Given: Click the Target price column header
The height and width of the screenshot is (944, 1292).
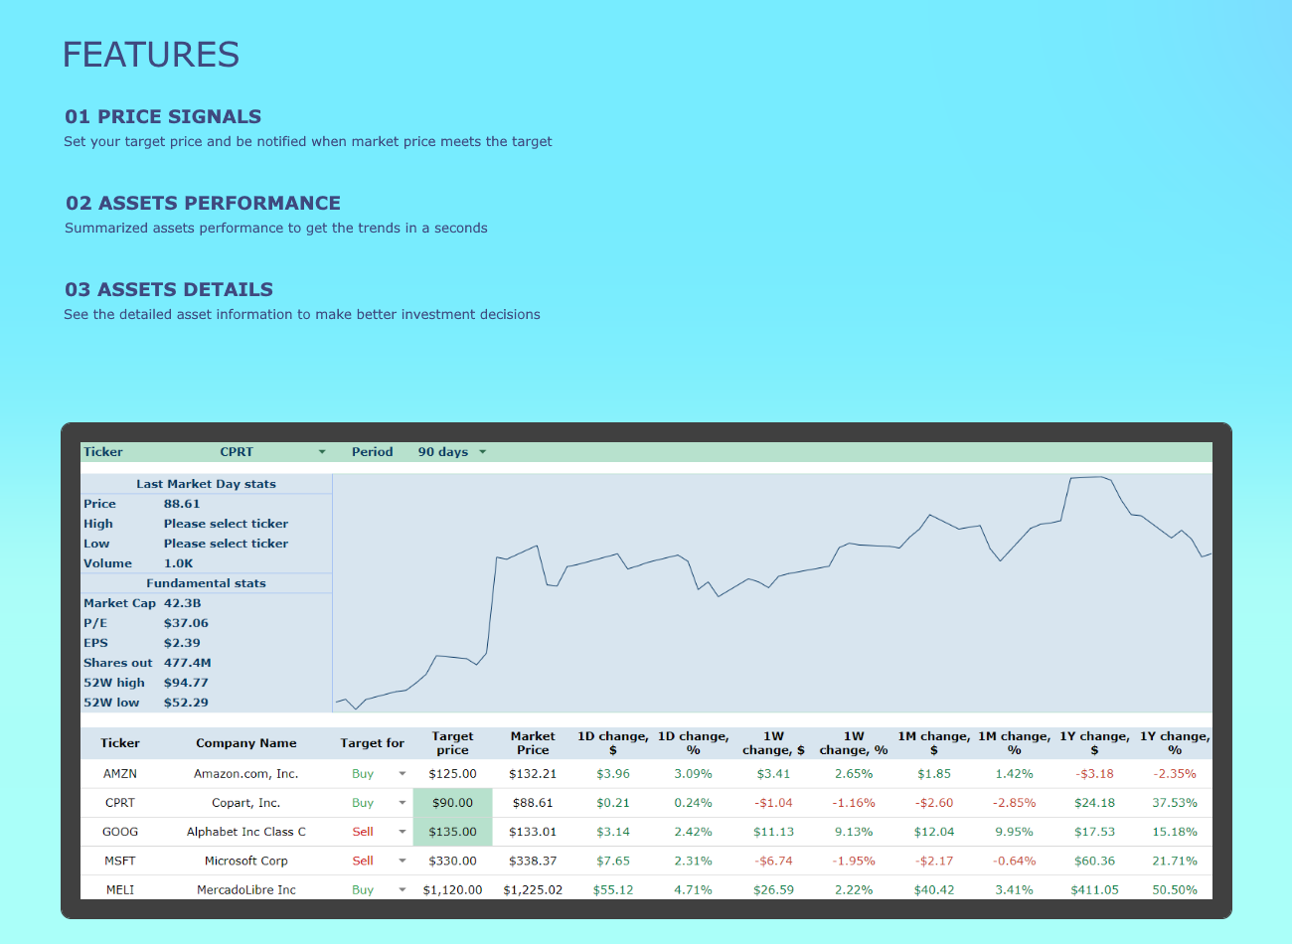Looking at the screenshot, I should tap(452, 743).
